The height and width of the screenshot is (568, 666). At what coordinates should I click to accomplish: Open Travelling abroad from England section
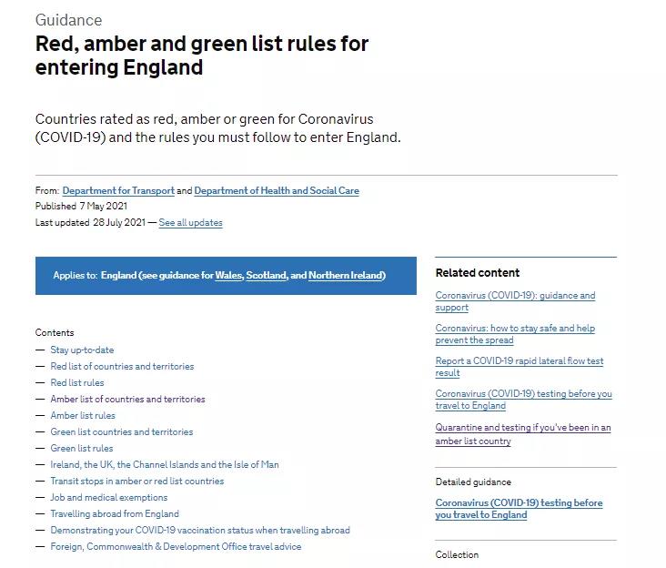(115, 513)
